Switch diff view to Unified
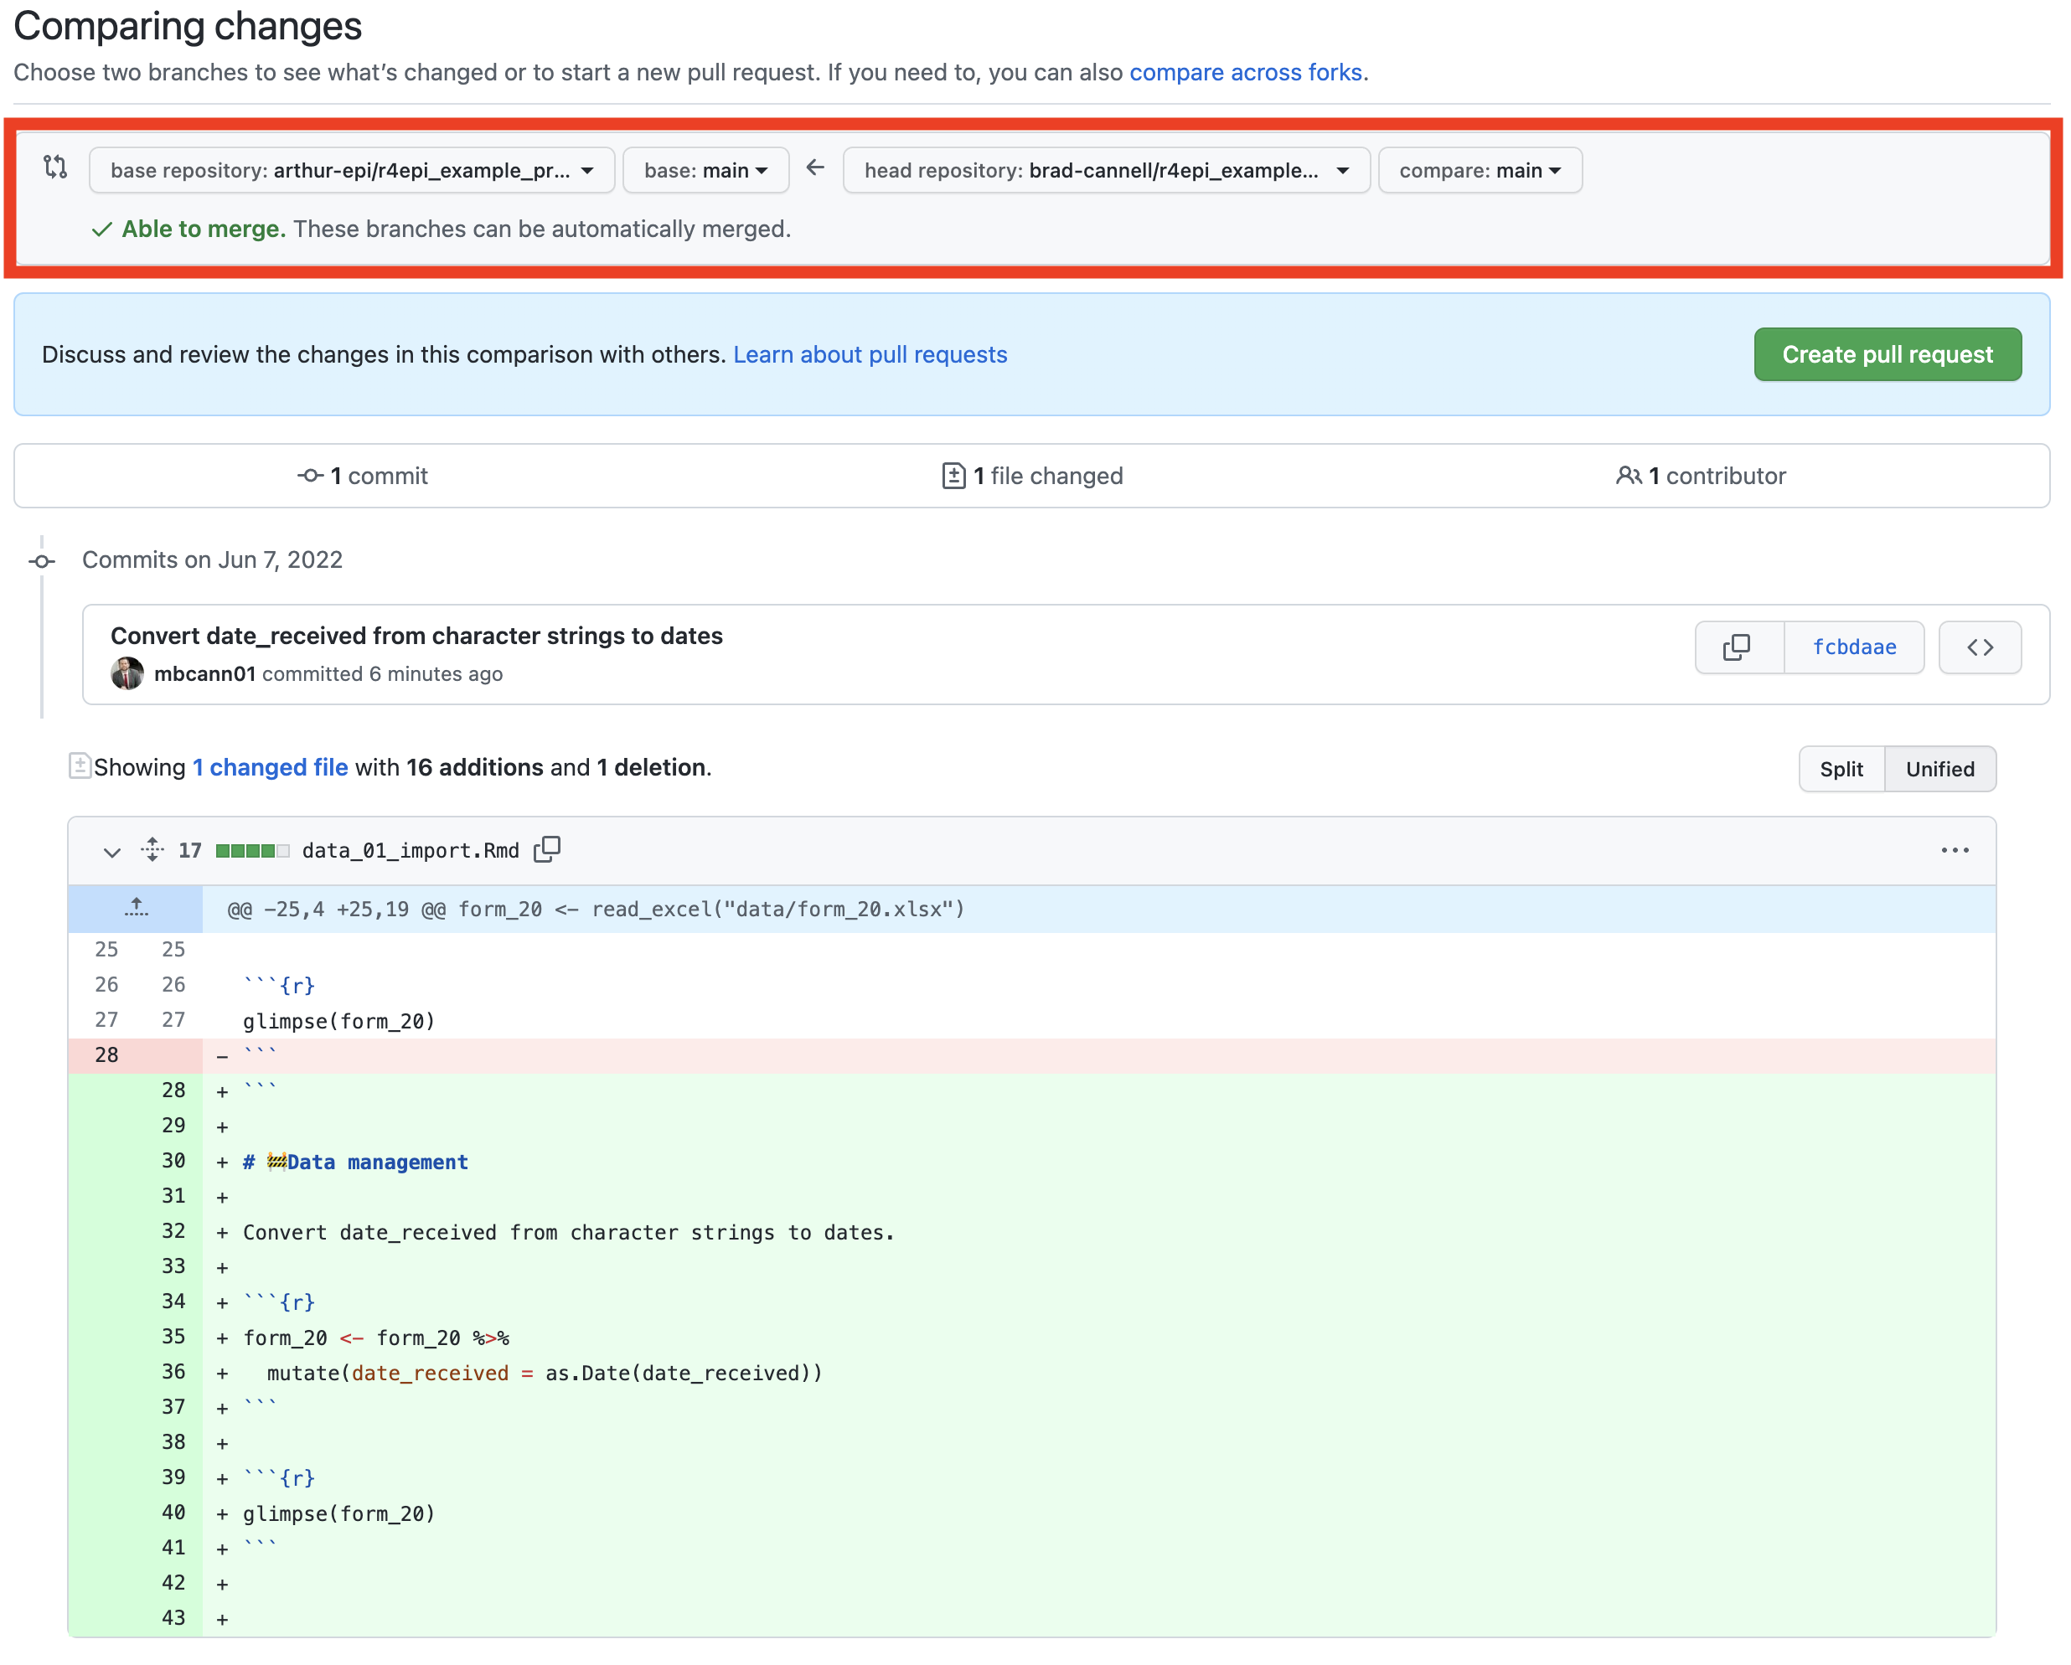Screen dimensions: 2071x1665 click(1939, 769)
